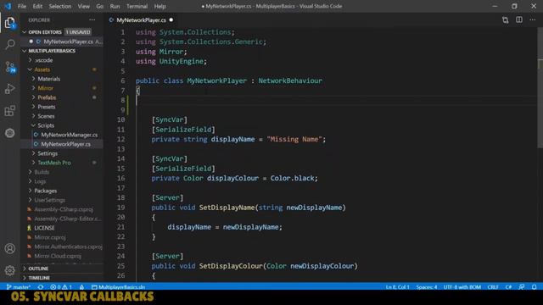Open the View menu

point(83,6)
